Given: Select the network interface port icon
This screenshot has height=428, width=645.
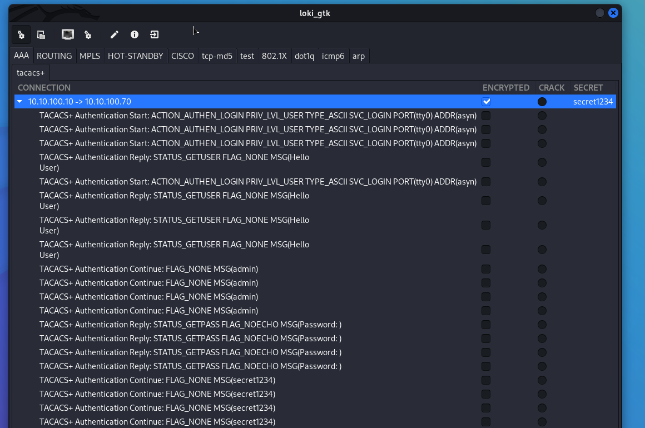Looking at the screenshot, I should pos(68,35).
